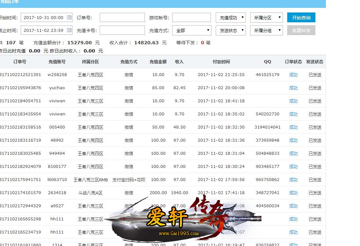
Task: Click the 付款时间 column header
Action: 221,62
